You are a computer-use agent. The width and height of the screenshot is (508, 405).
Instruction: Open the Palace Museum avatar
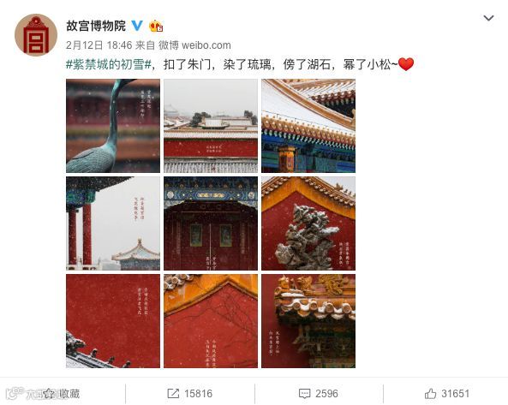36,35
